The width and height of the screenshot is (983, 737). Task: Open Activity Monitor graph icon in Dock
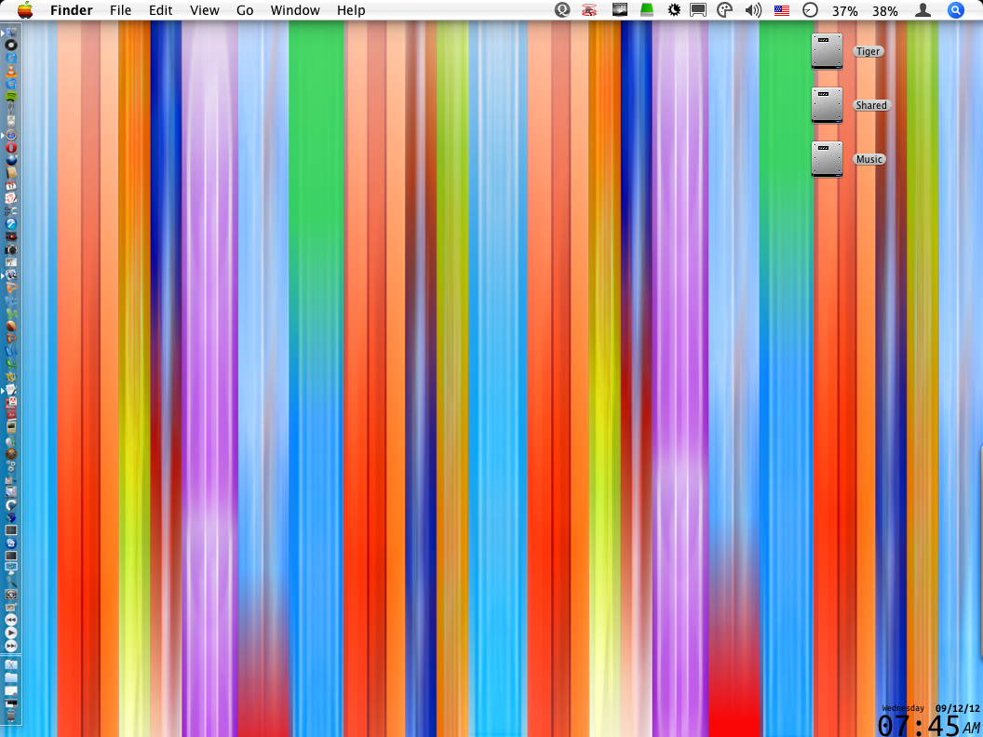(x=10, y=530)
